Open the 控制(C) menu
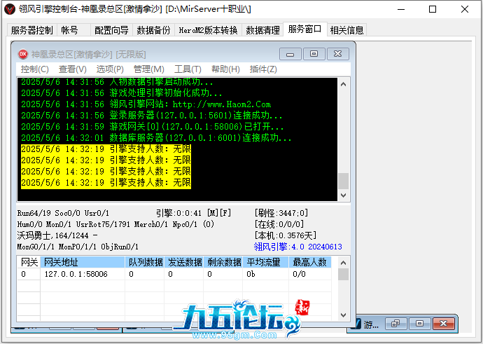This screenshot has height=344, width=483. [35, 69]
